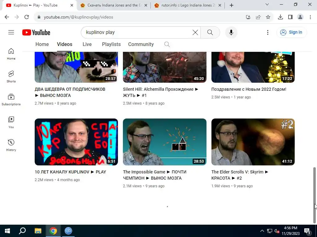317x237 pixels.
Task: Open the New Year 2022 video thumbnail
Action: tap(253, 67)
